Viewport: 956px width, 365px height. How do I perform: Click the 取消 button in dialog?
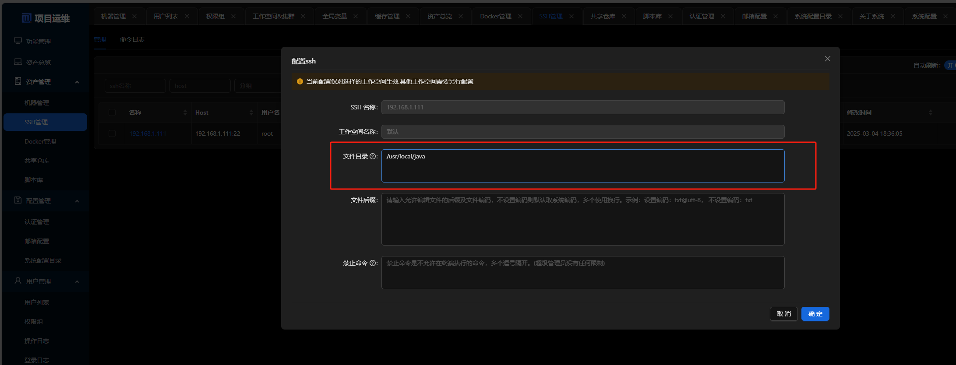783,314
